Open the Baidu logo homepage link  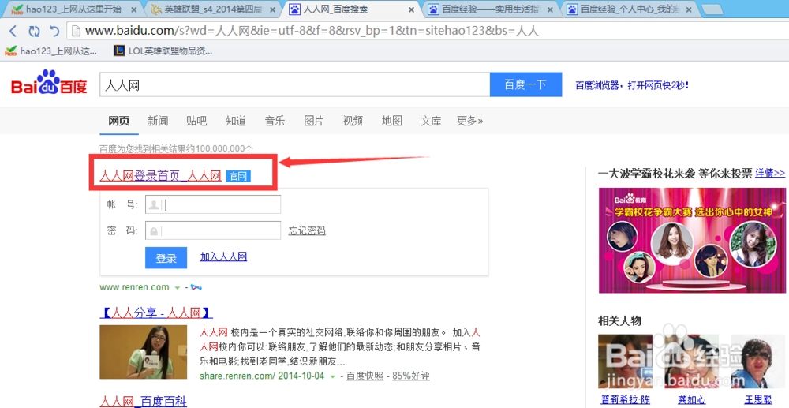pos(49,84)
